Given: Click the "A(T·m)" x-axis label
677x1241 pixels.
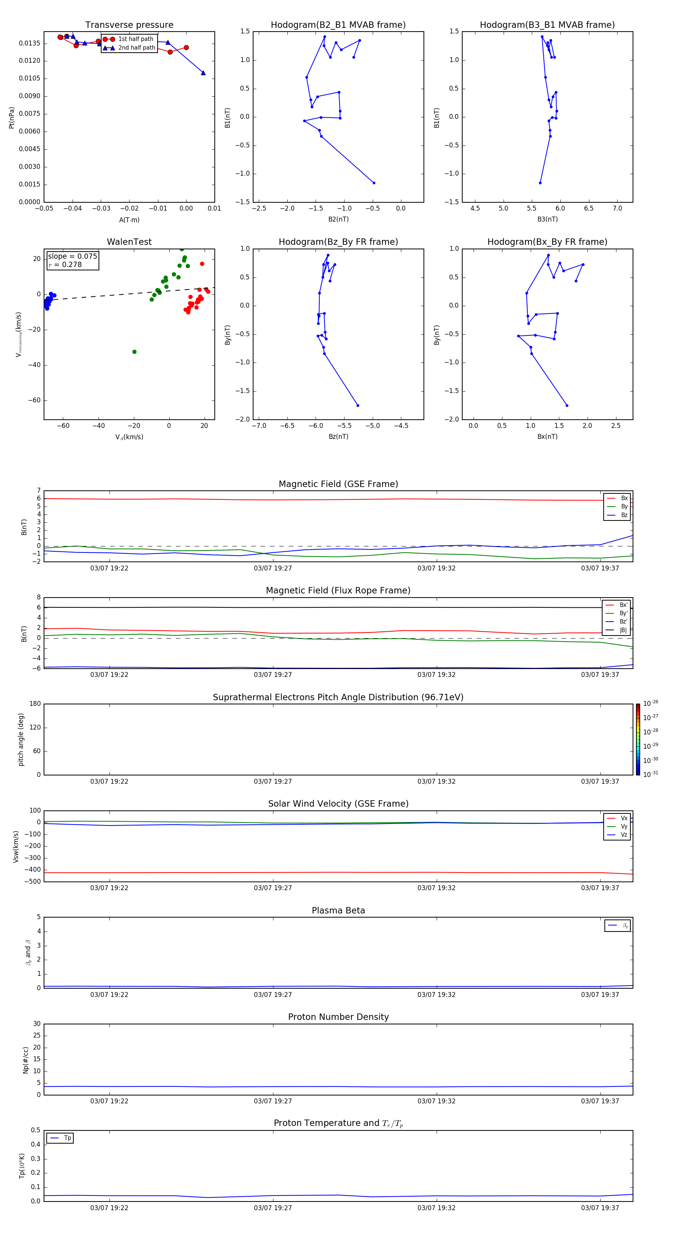Looking at the screenshot, I should point(129,220).
